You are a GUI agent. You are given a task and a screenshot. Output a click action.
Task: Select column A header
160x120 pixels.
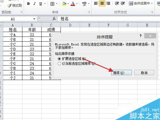[x=13, y=25]
